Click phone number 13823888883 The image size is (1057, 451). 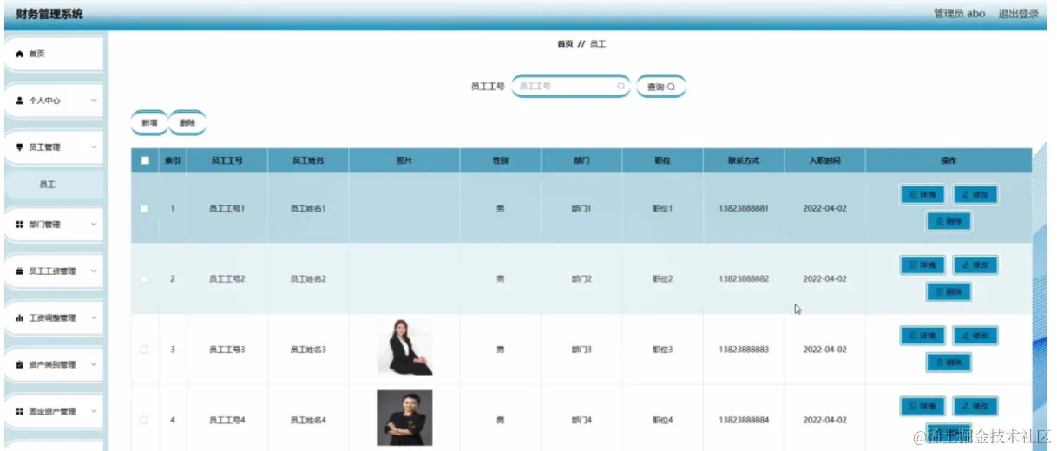(744, 350)
